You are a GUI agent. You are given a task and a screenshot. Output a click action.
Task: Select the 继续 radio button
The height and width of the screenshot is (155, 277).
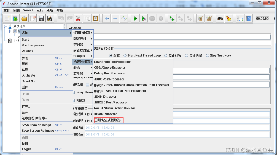tap(111, 55)
